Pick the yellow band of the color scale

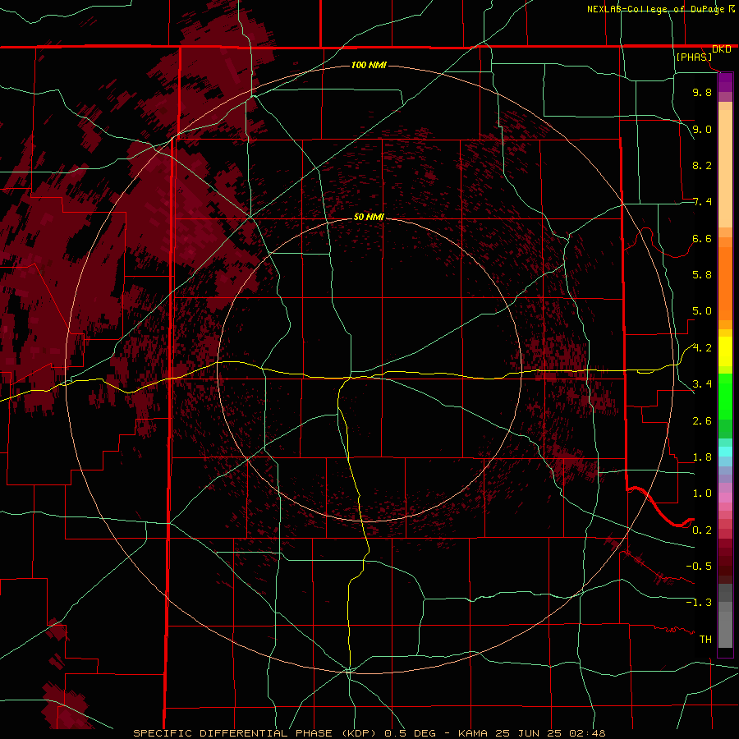pyautogui.click(x=725, y=351)
